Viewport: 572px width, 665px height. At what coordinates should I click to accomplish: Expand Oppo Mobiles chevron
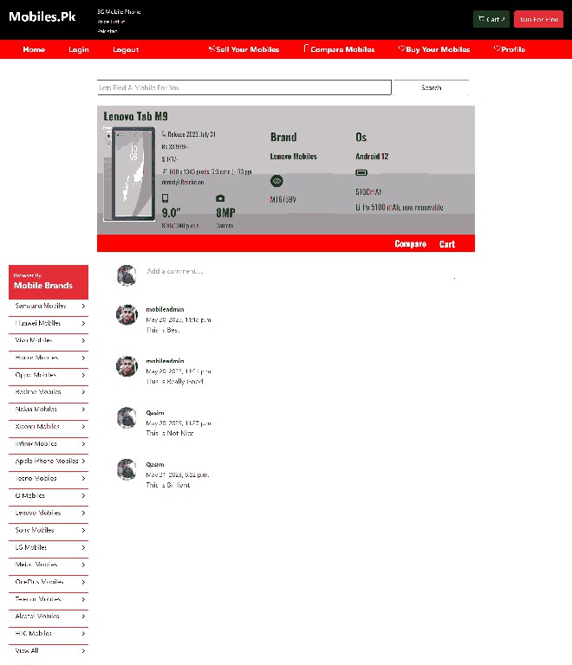coord(83,375)
